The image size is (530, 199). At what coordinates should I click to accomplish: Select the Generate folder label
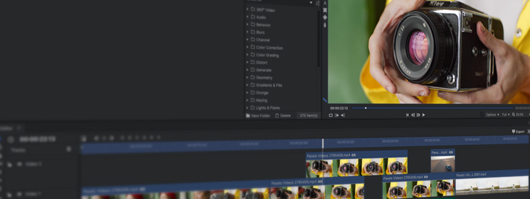coord(264,70)
